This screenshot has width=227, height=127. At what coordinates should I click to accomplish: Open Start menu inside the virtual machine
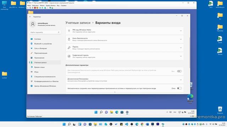pos(96,112)
